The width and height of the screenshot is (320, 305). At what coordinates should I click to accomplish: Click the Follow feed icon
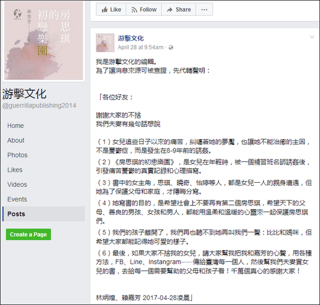coord(134,9)
